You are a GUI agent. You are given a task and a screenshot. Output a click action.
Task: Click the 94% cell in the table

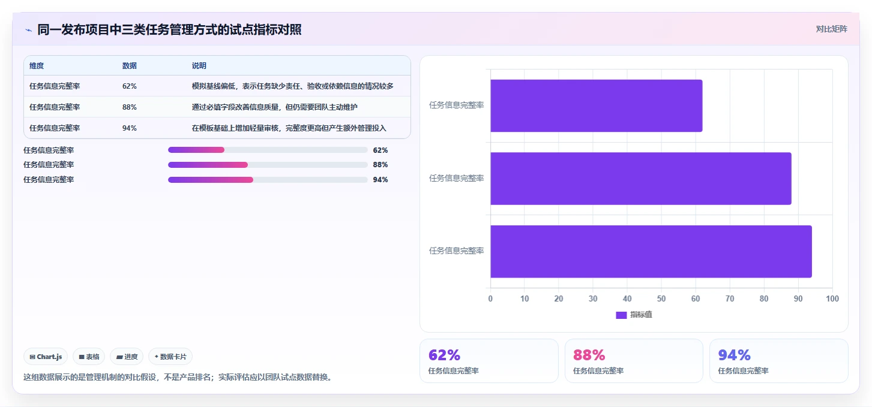(130, 128)
